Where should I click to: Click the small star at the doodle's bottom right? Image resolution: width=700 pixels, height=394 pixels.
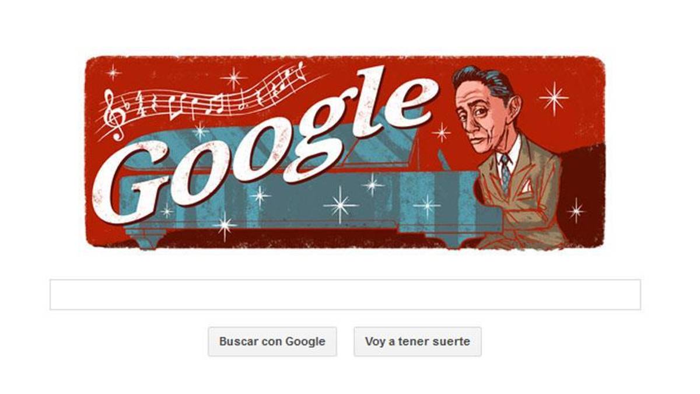click(576, 210)
